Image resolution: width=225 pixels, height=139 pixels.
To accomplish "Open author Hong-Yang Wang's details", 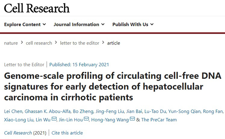I will tap(110, 120).
